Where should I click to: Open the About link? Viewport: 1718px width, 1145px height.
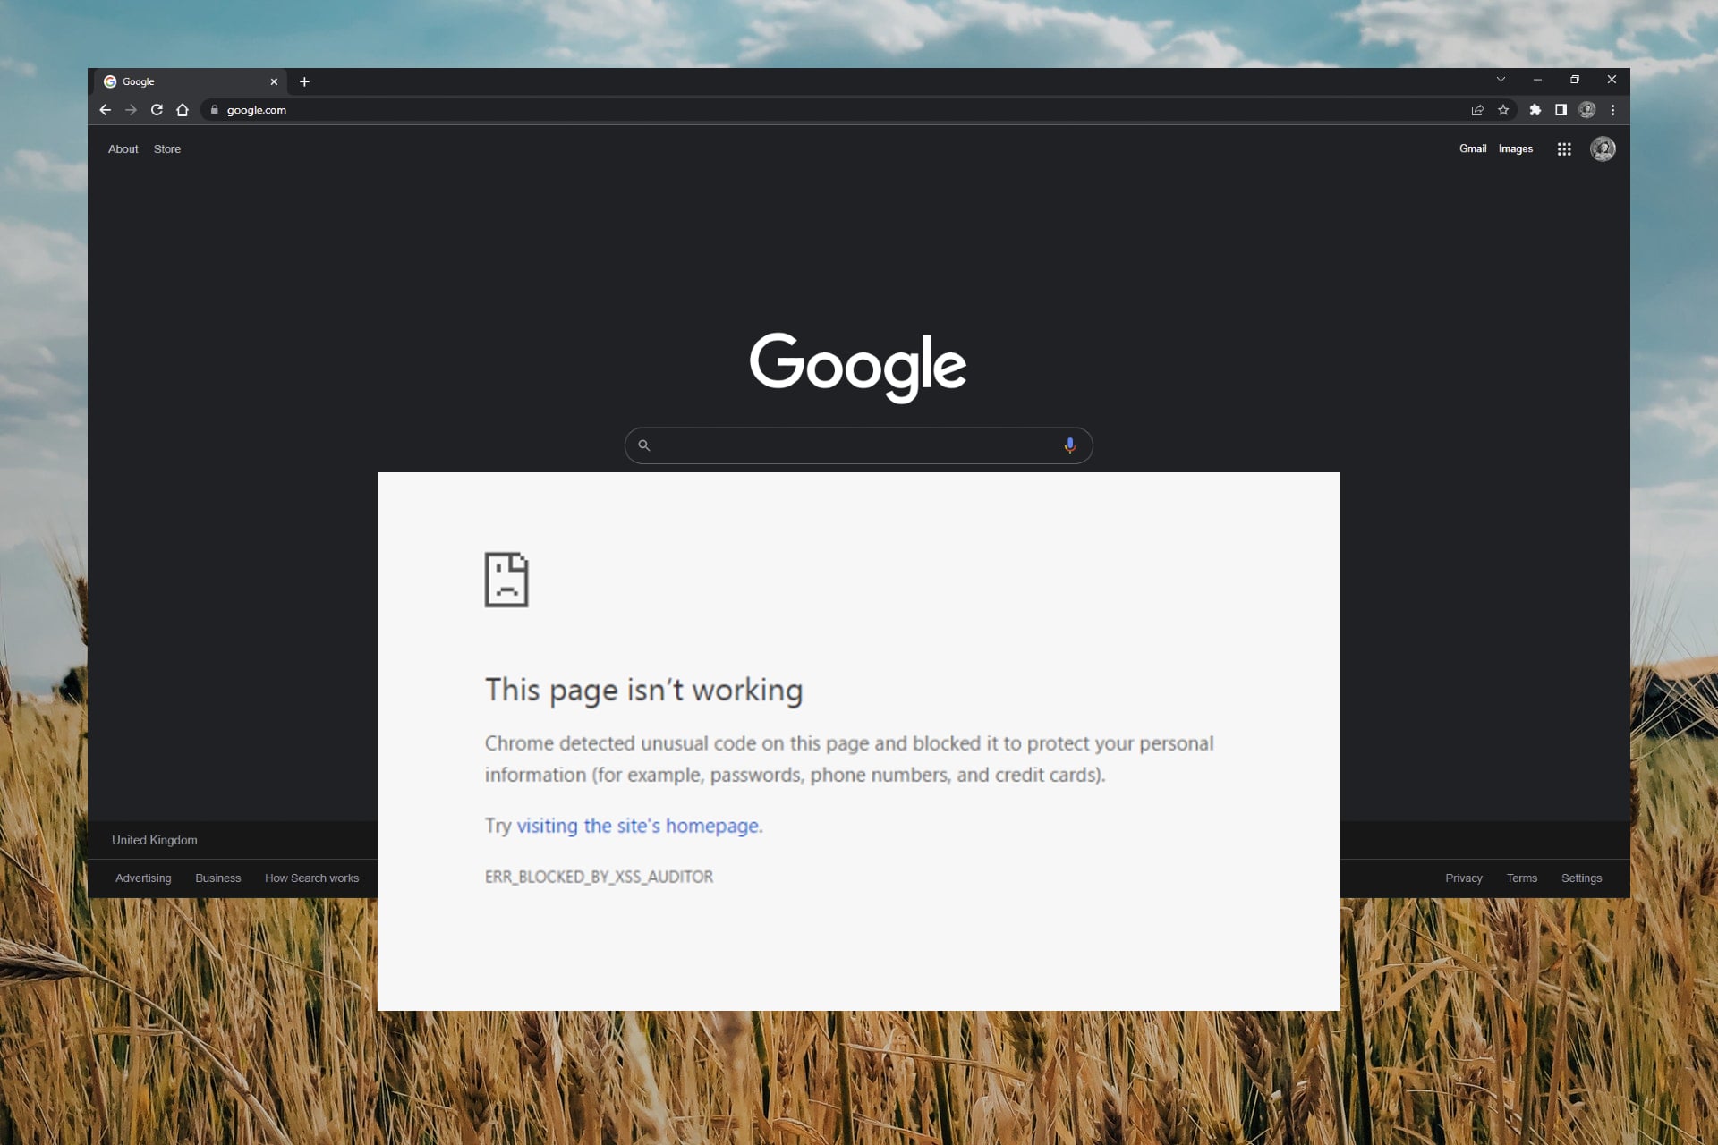pyautogui.click(x=123, y=149)
